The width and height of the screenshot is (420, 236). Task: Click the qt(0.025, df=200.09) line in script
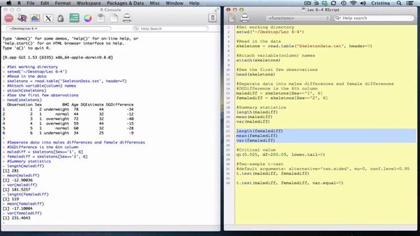(280, 155)
